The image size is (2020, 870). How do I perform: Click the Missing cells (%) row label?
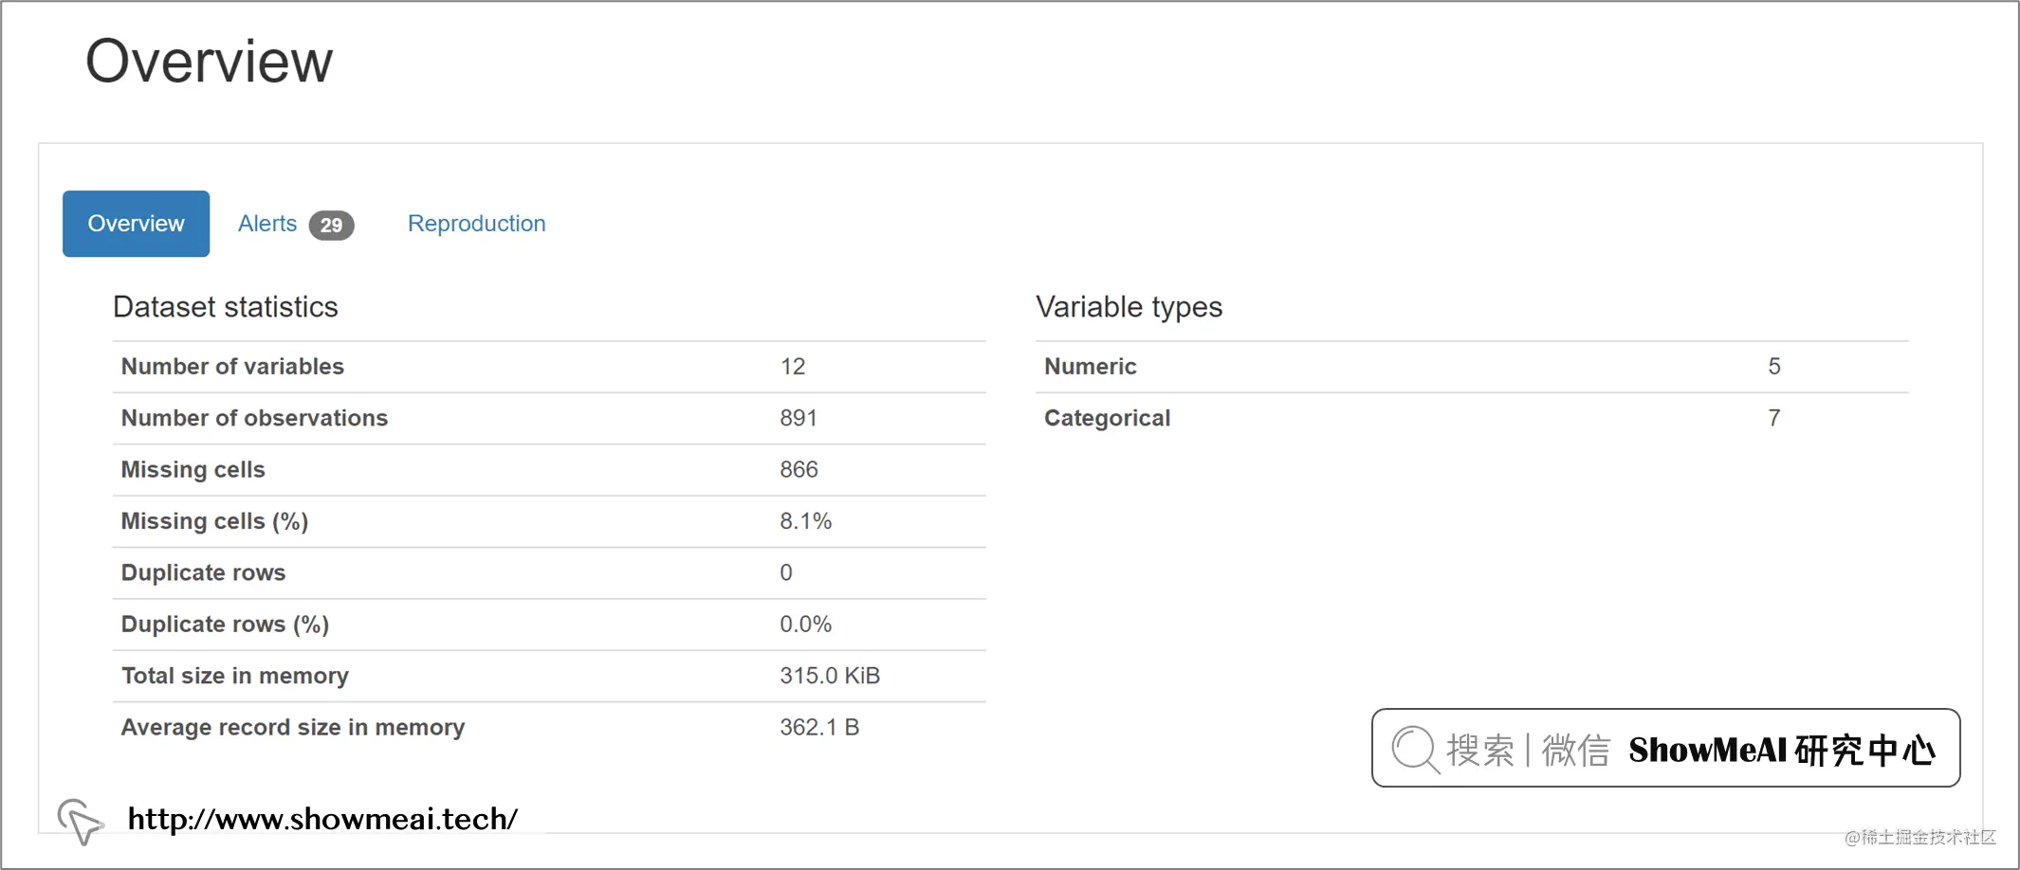[x=215, y=521]
